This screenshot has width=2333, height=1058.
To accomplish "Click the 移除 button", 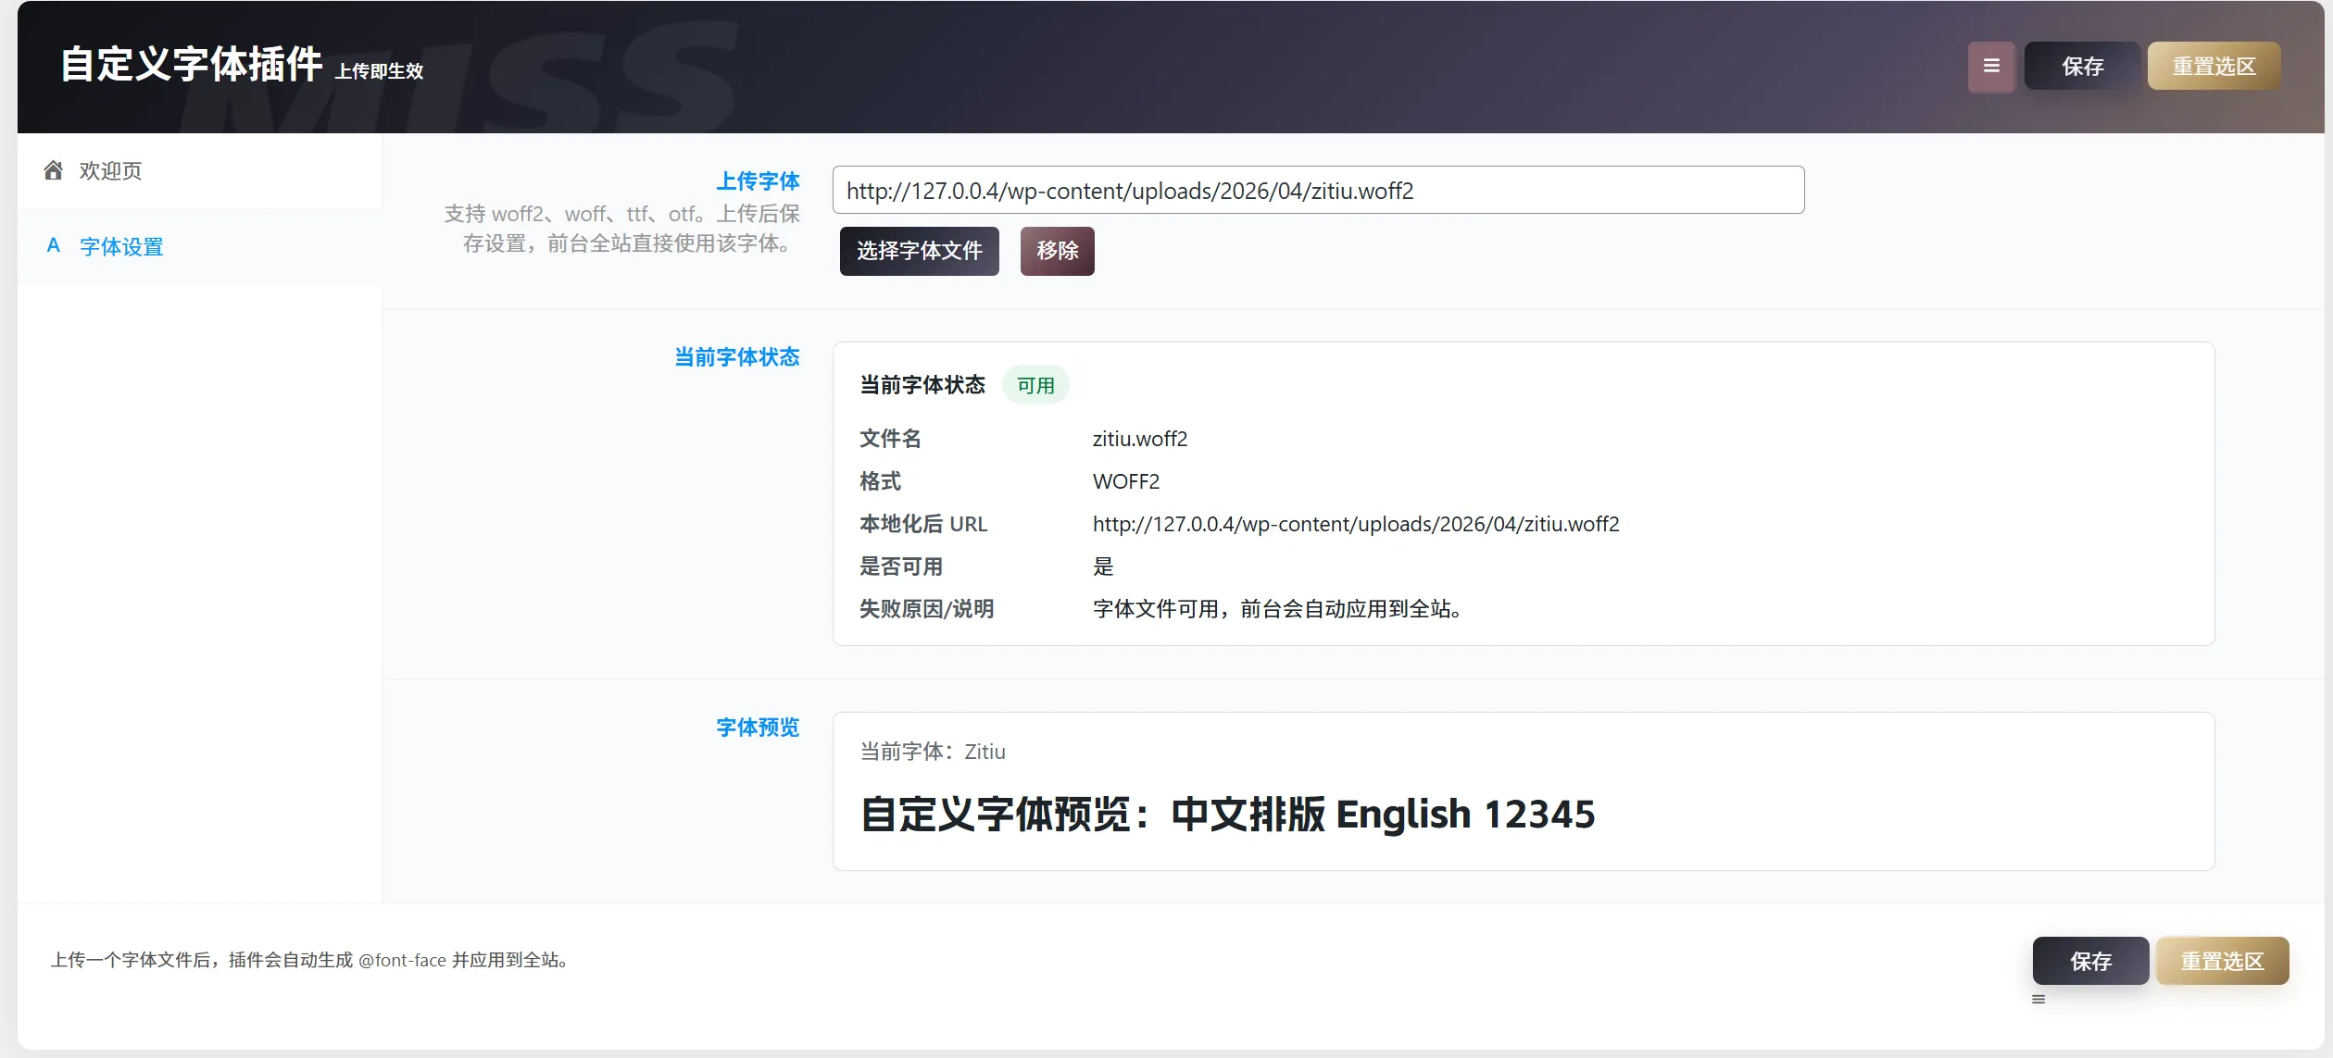I will tap(1057, 251).
